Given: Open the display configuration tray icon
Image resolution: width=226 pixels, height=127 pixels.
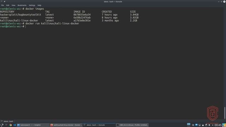Looking at the screenshot, I should pyautogui.click(x=200, y=125).
